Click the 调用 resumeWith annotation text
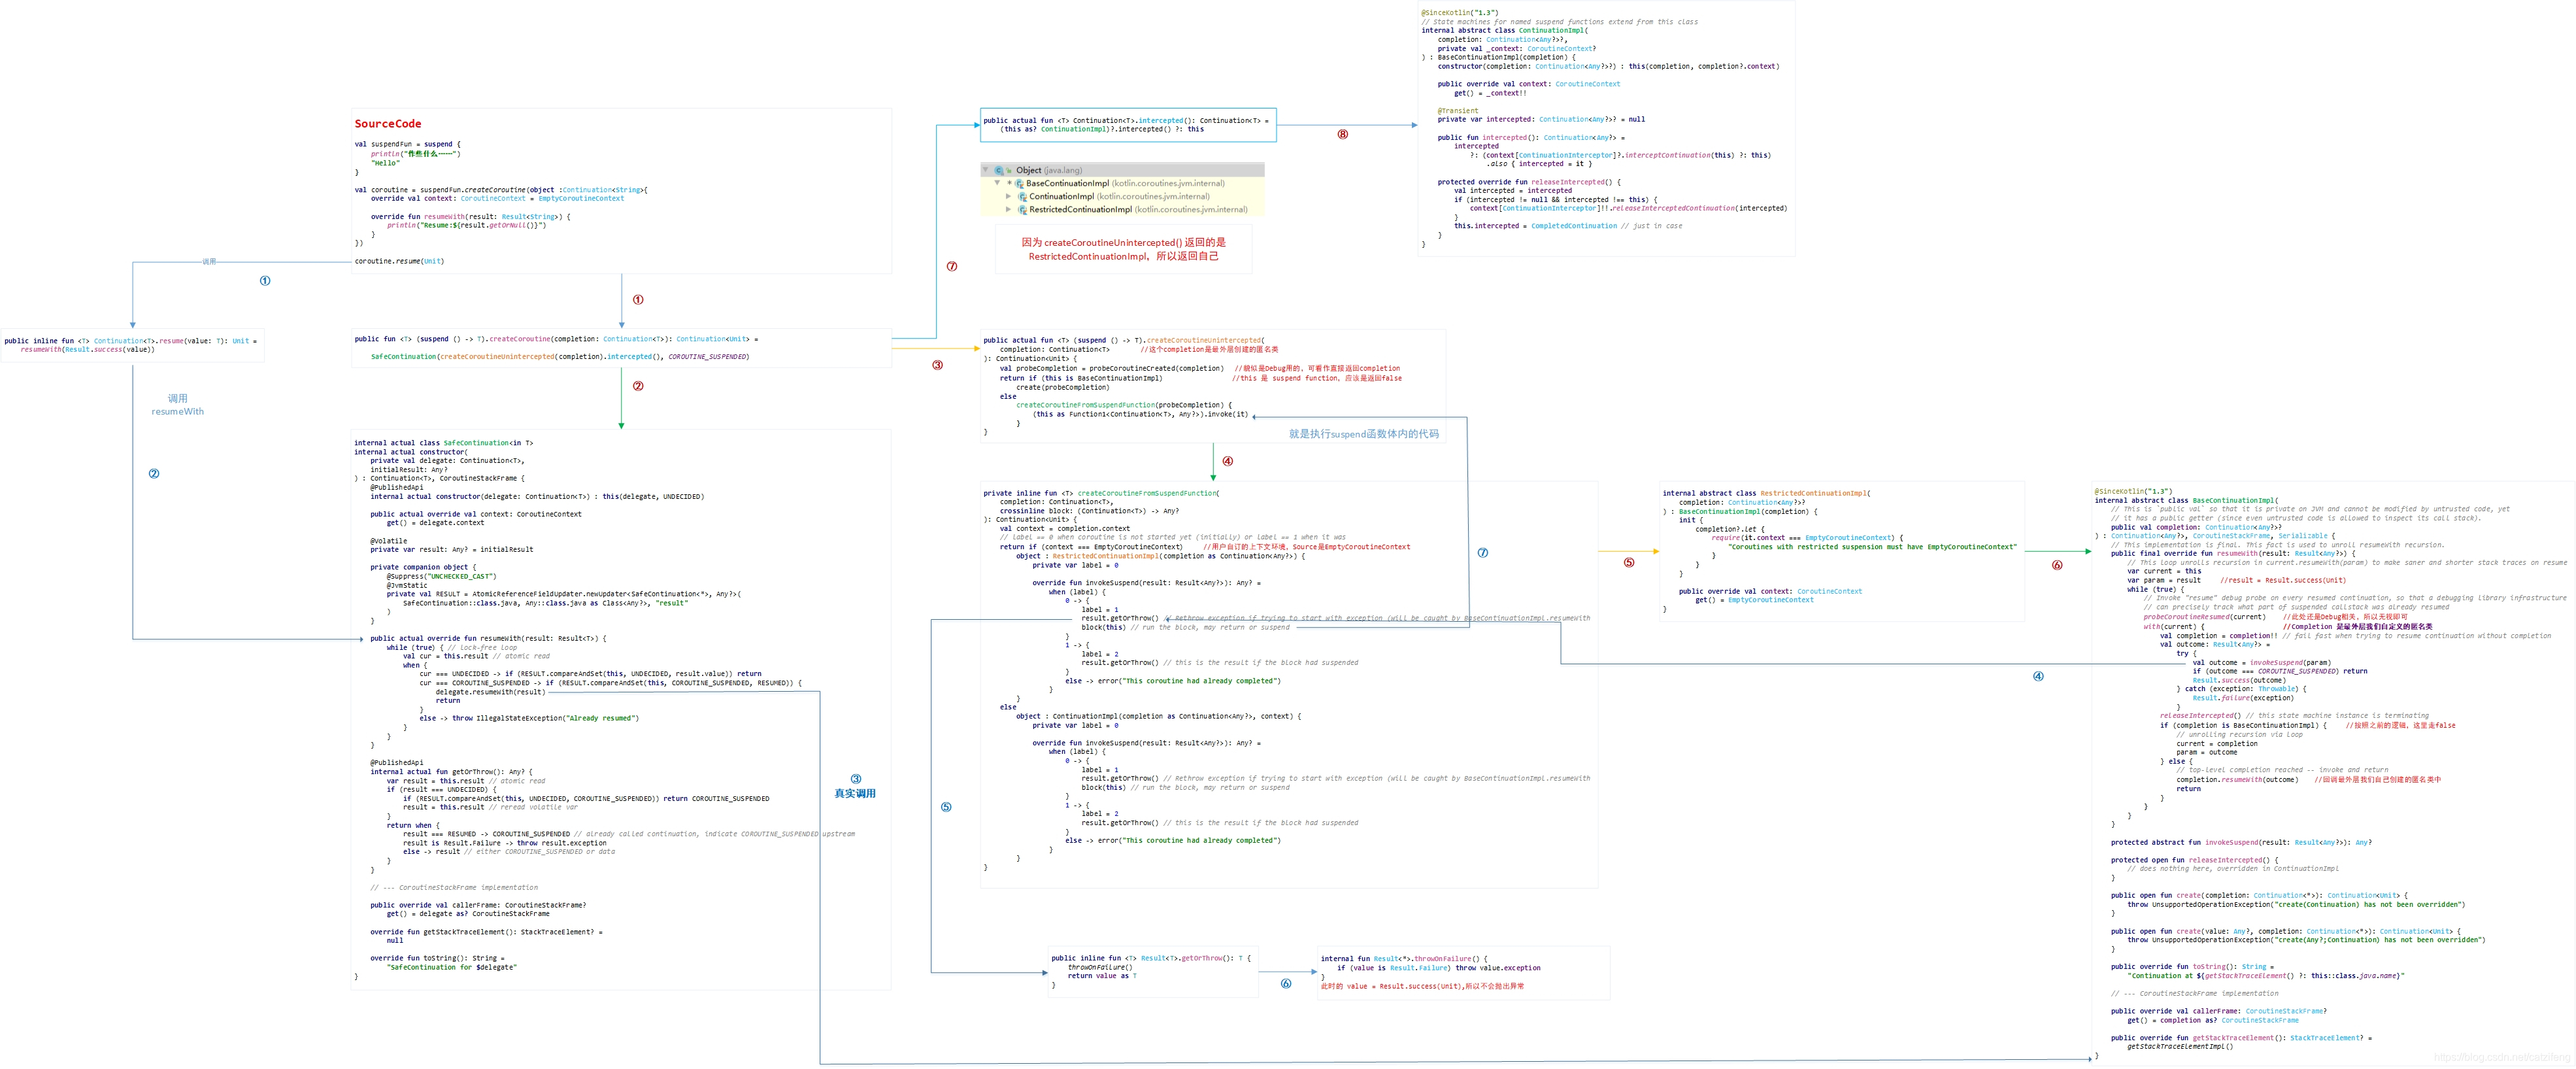Viewport: 2576px width, 1069px height. point(177,405)
